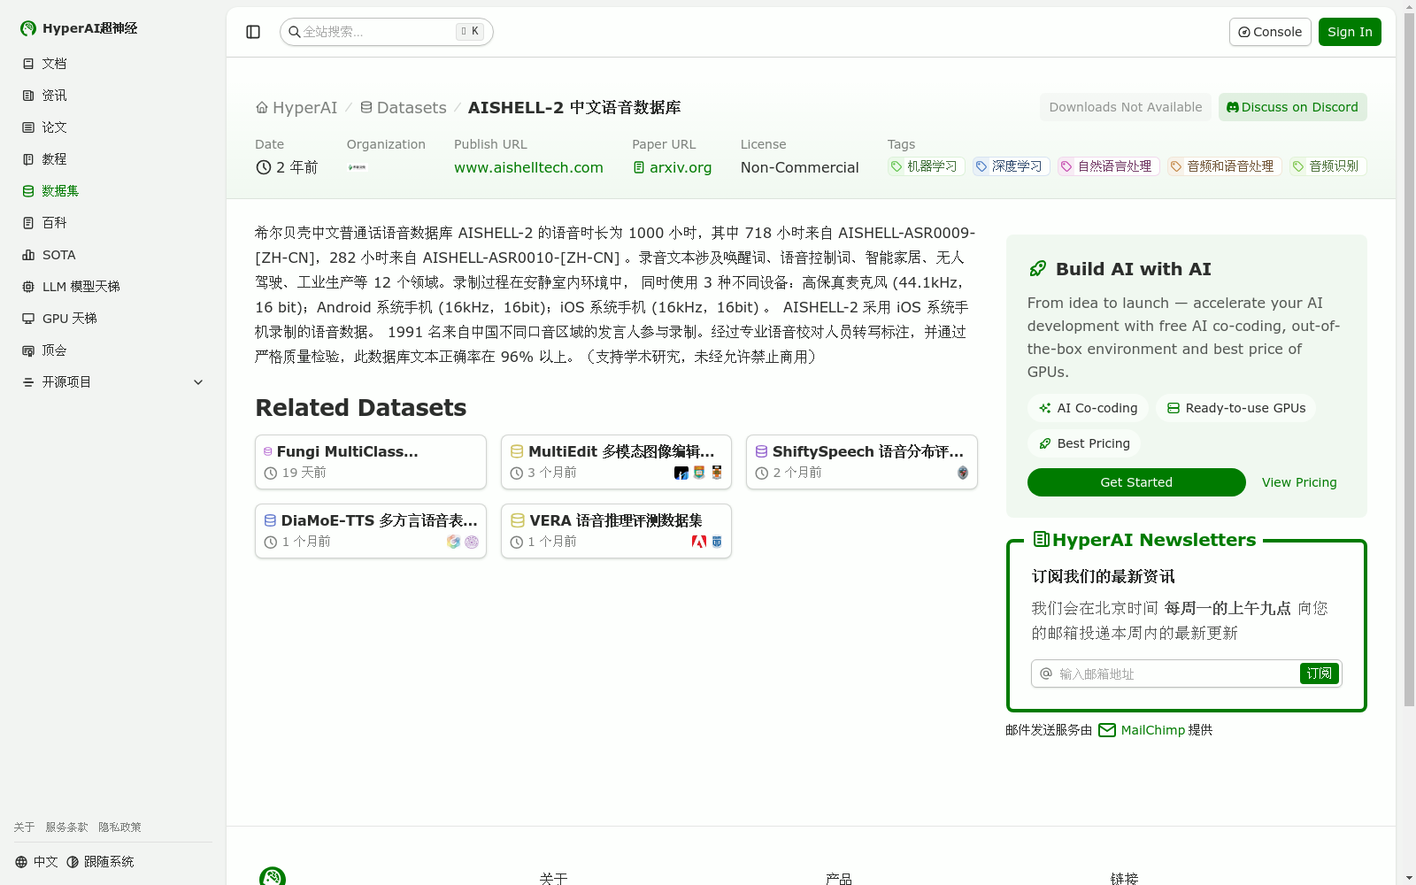This screenshot has height=885, width=1416.
Task: Open the View Pricing link
Action: coord(1299,482)
